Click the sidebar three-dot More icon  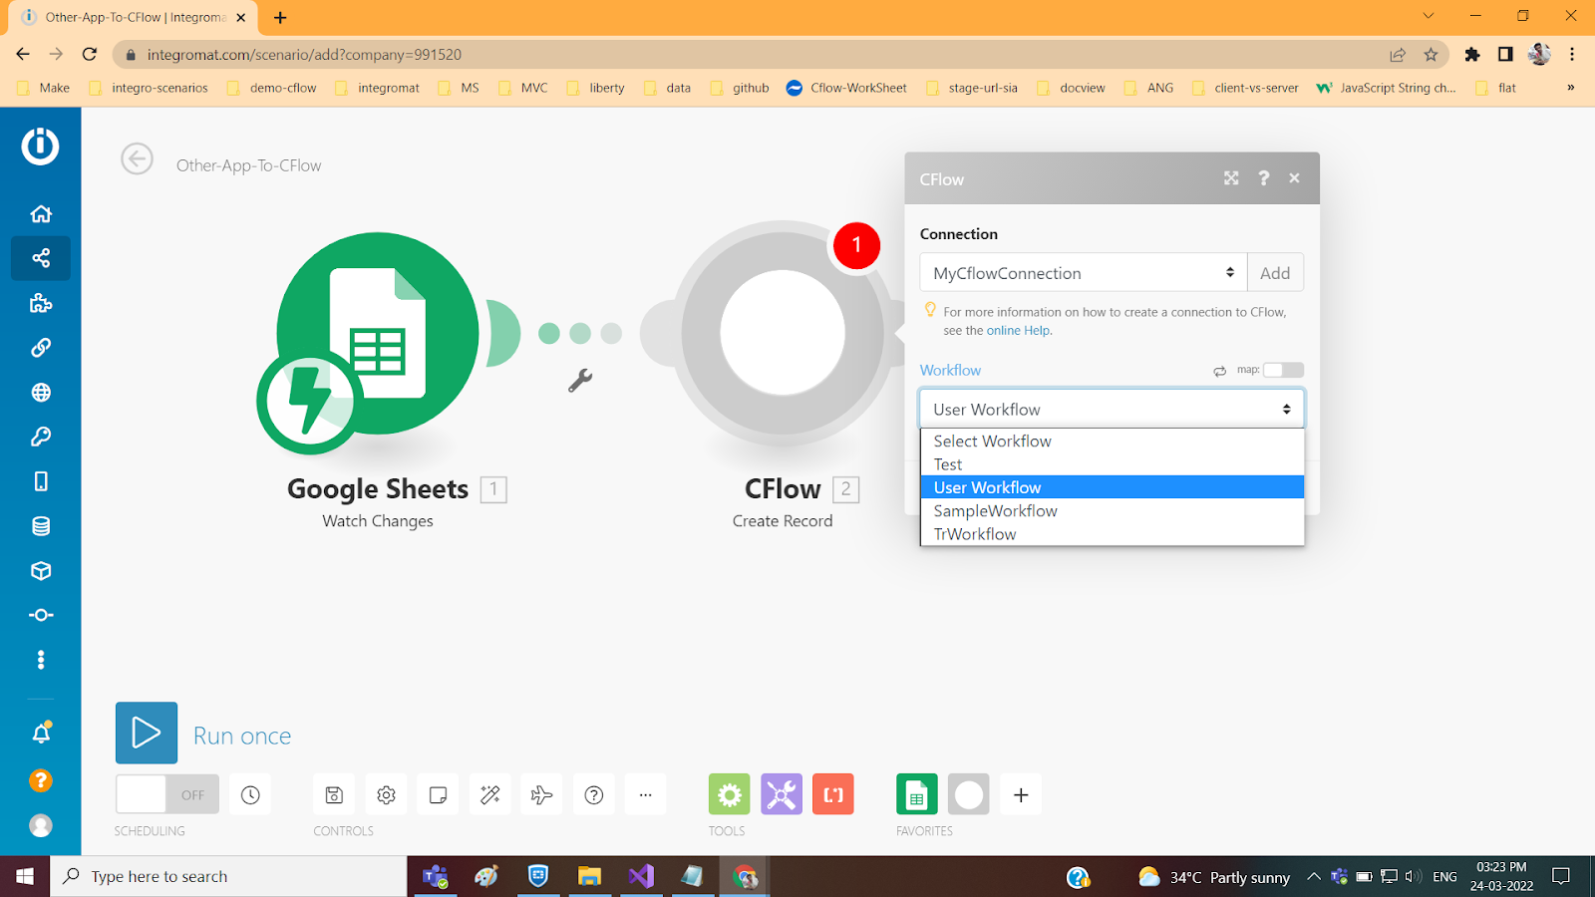tap(41, 660)
